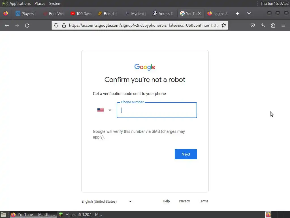Switch to the Logins & tab
The height and width of the screenshot is (218, 290).
pos(218,14)
